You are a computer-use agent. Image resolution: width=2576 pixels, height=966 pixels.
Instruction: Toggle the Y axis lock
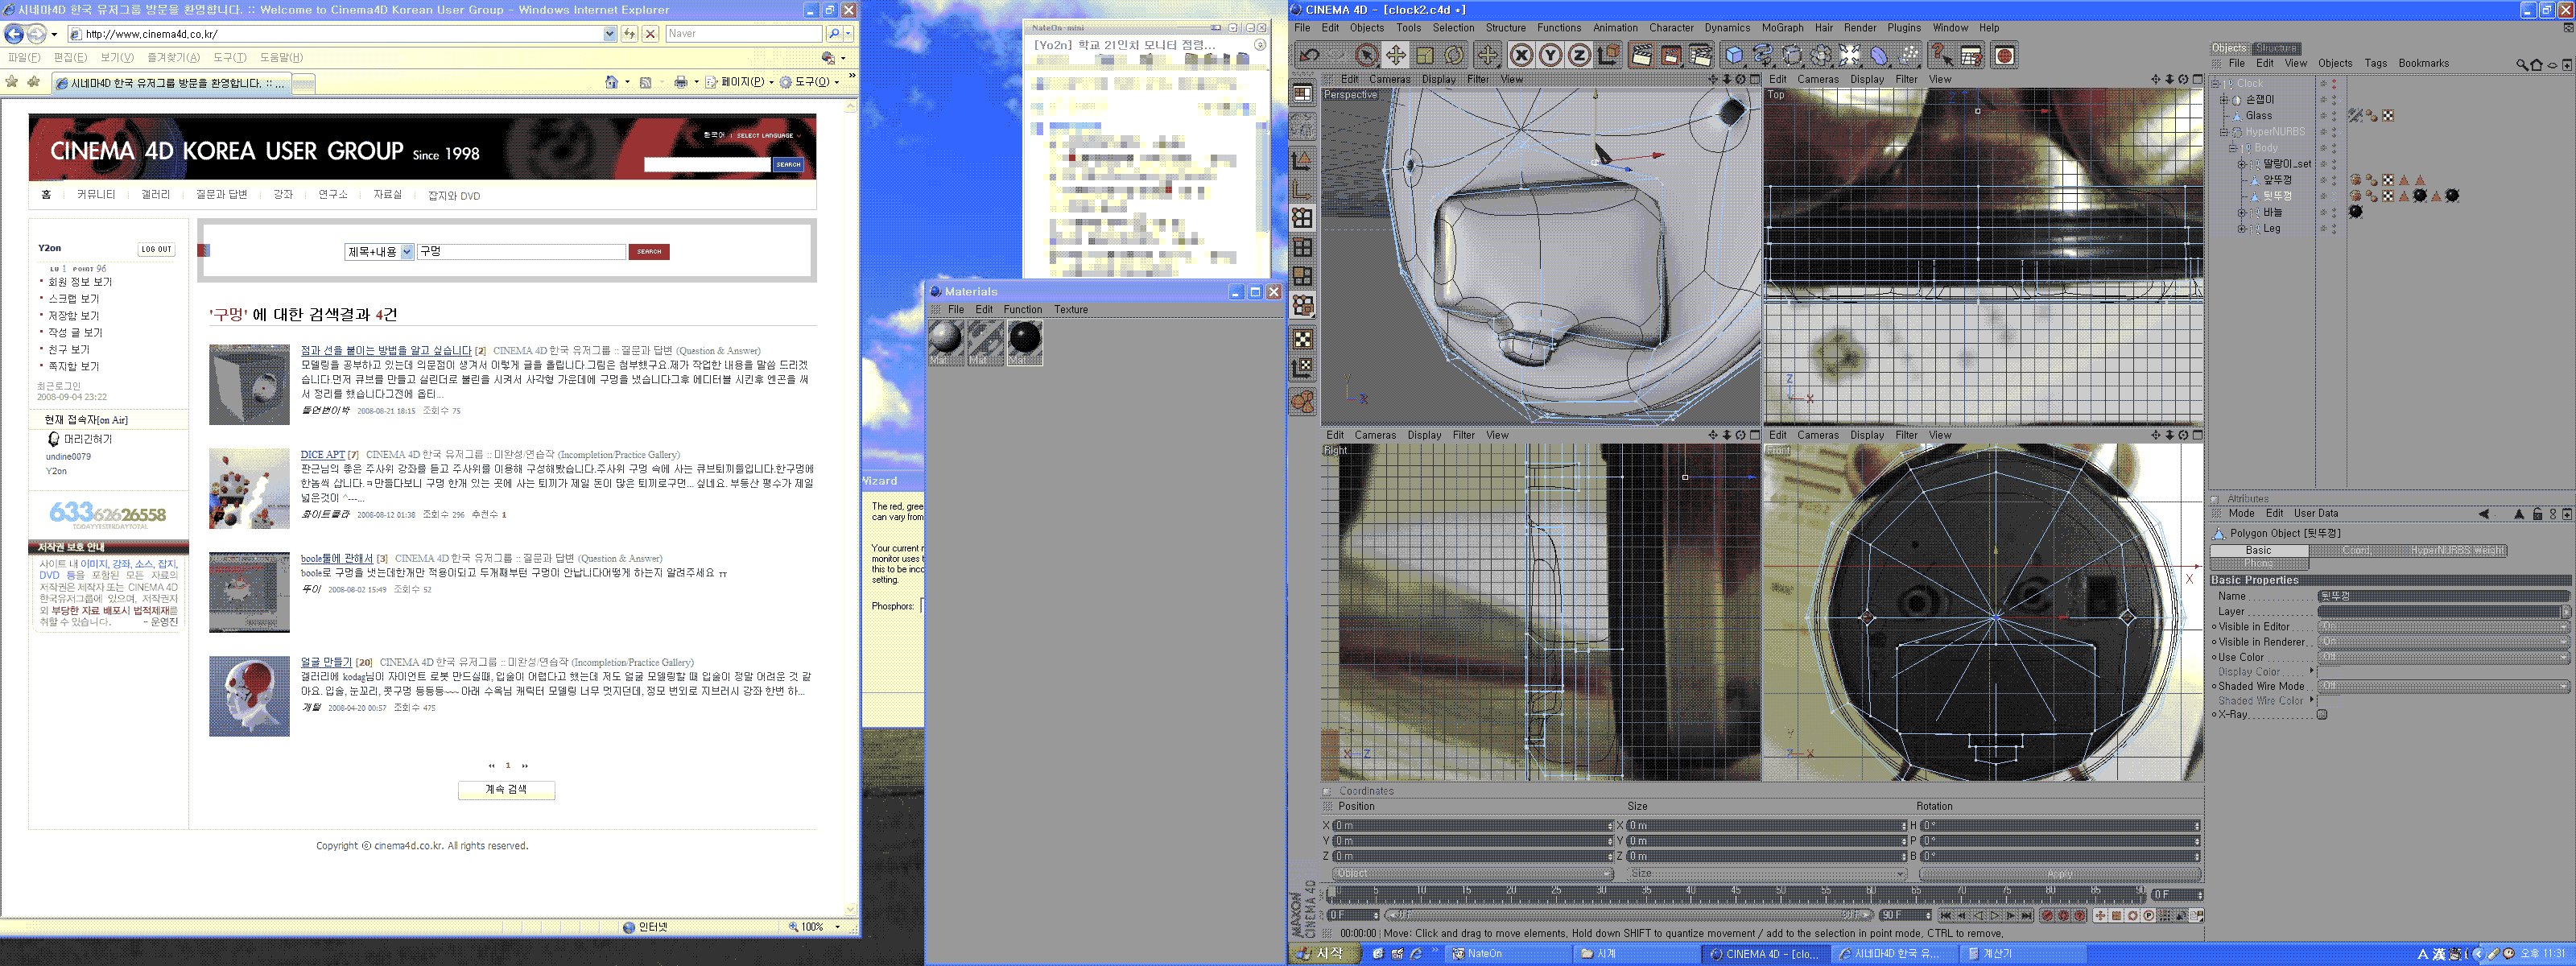click(x=1550, y=55)
